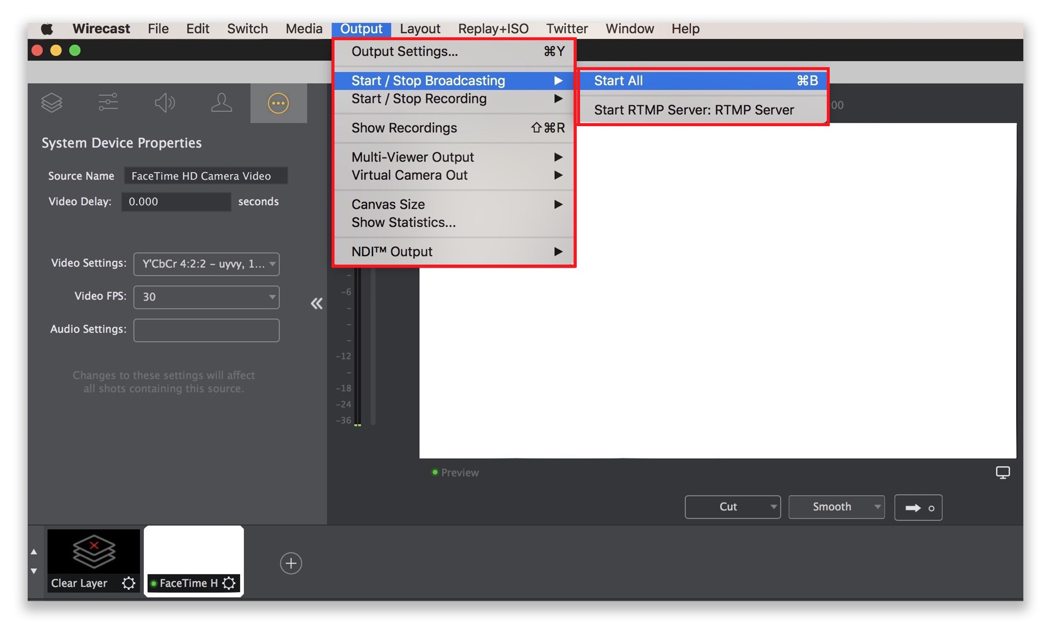This screenshot has width=1051, height=631.
Task: Highlight Start / Stop Broadcasting menu item
Action: [454, 80]
